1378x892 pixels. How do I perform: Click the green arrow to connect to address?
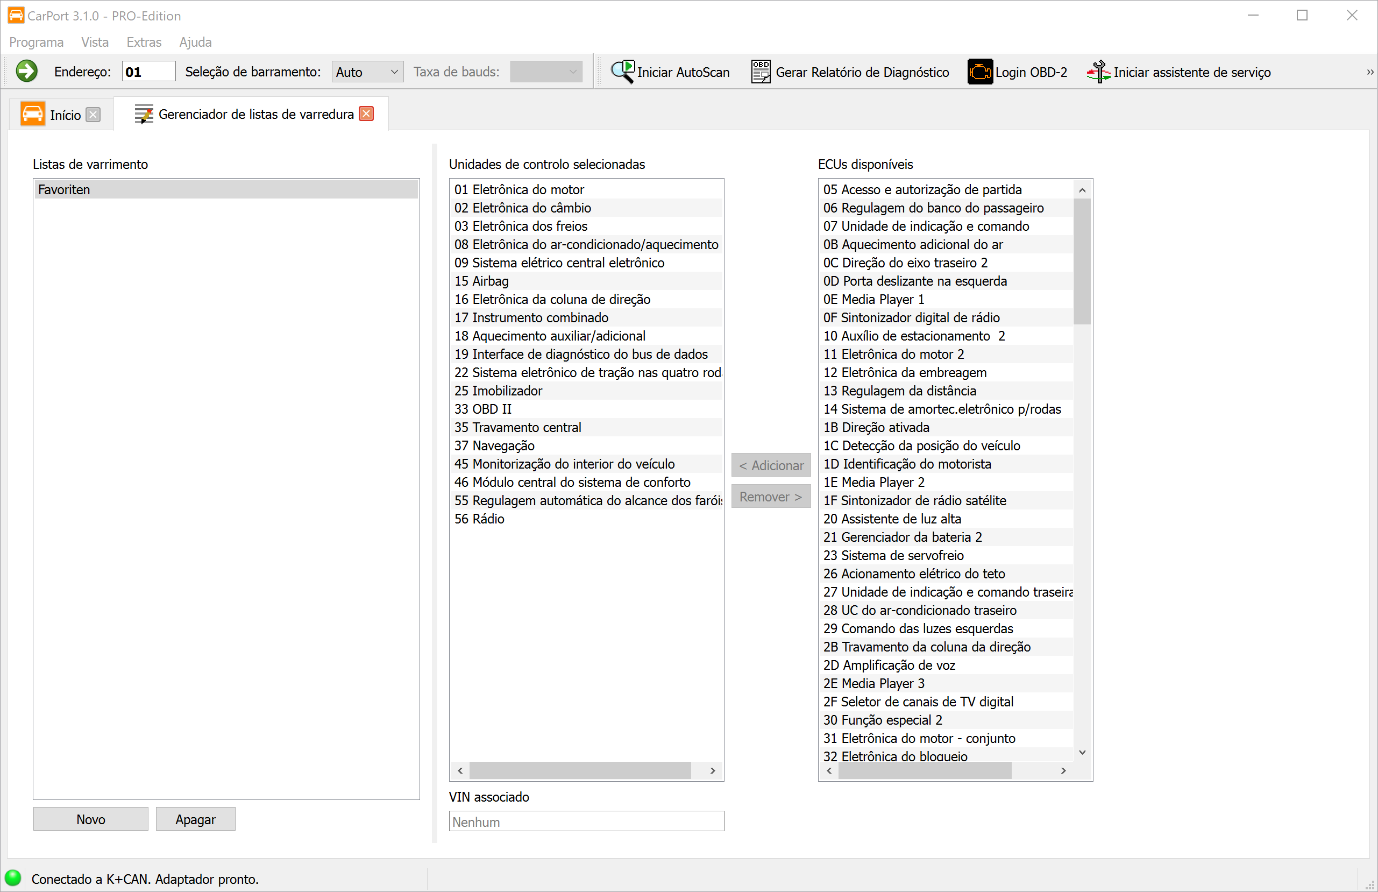[x=26, y=70]
